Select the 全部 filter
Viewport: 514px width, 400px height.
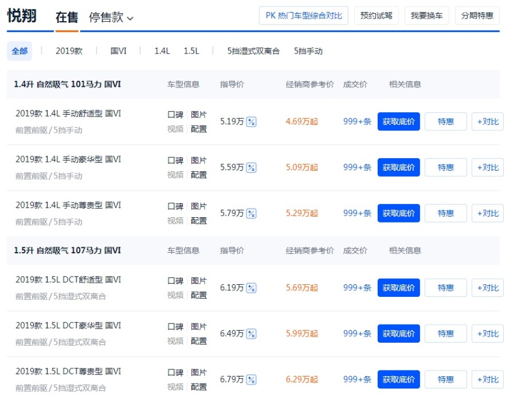coord(19,51)
